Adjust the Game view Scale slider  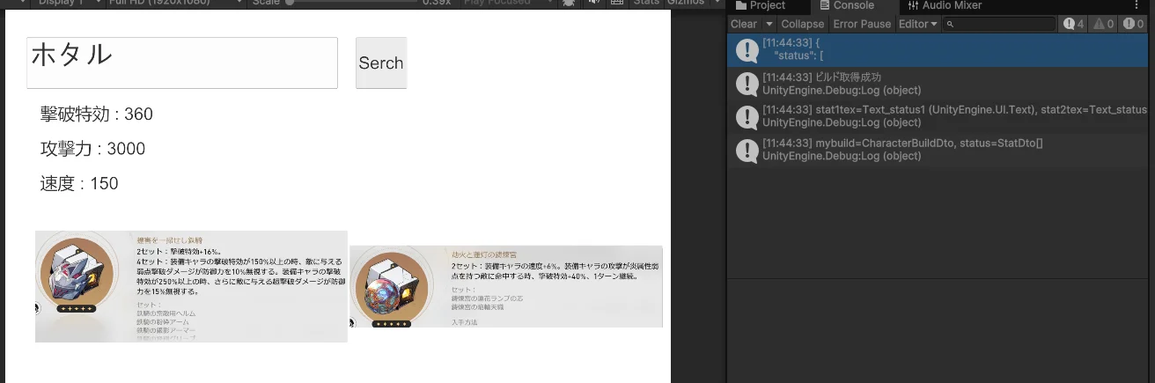tap(352, 3)
